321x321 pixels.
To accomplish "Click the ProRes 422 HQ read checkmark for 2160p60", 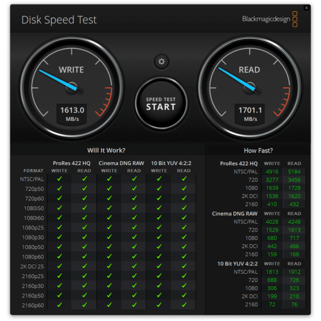I will [x=85, y=305].
